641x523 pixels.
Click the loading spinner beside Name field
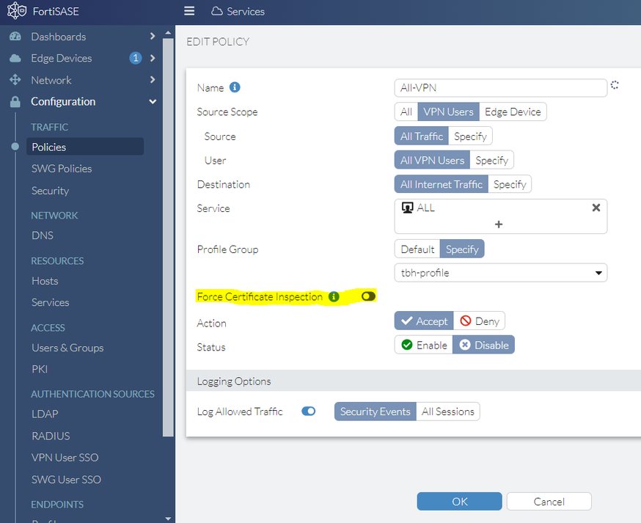click(615, 85)
